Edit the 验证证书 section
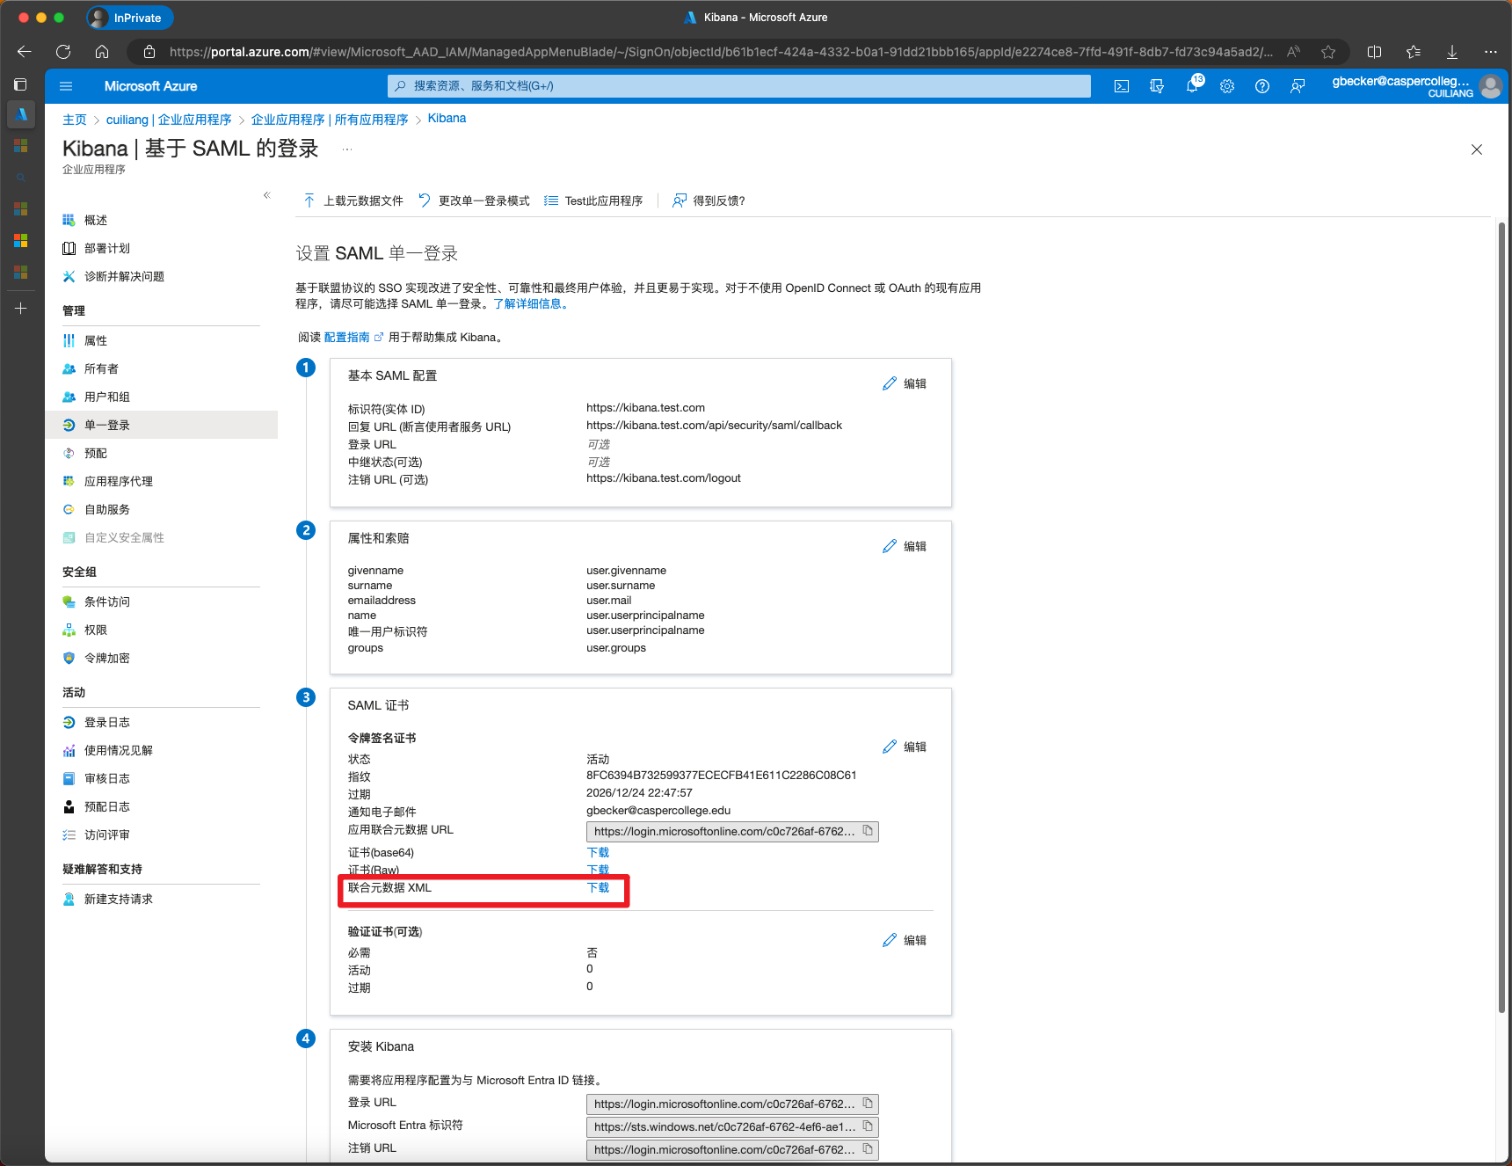 tap(905, 940)
